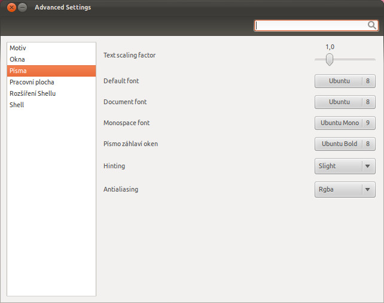Click inside the search input field
This screenshot has height=303, width=384.
[310, 25]
